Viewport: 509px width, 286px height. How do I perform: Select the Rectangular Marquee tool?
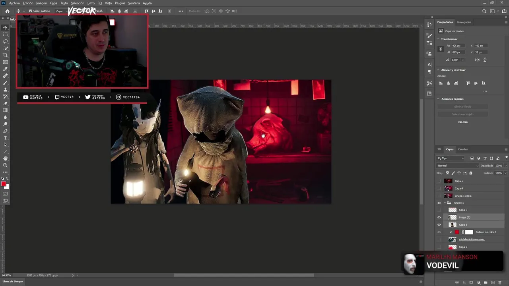[6, 34]
